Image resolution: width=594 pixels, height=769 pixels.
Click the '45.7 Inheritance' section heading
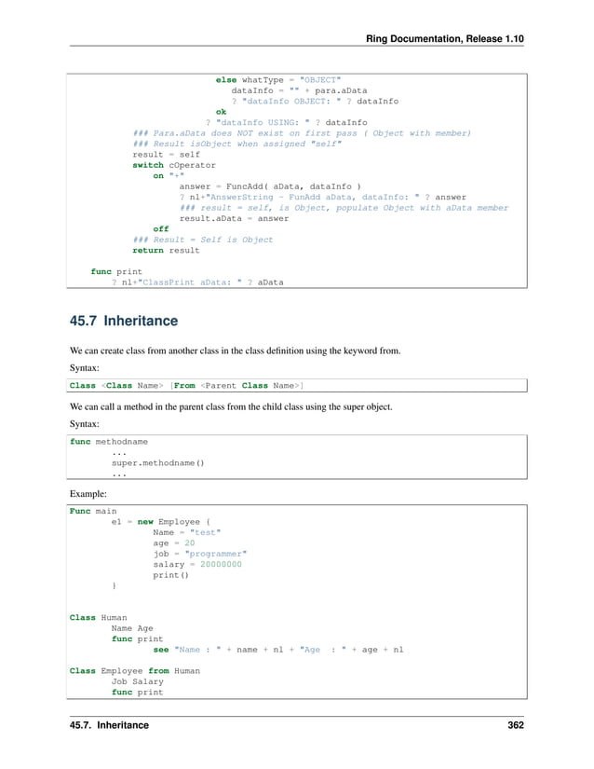pos(124,322)
